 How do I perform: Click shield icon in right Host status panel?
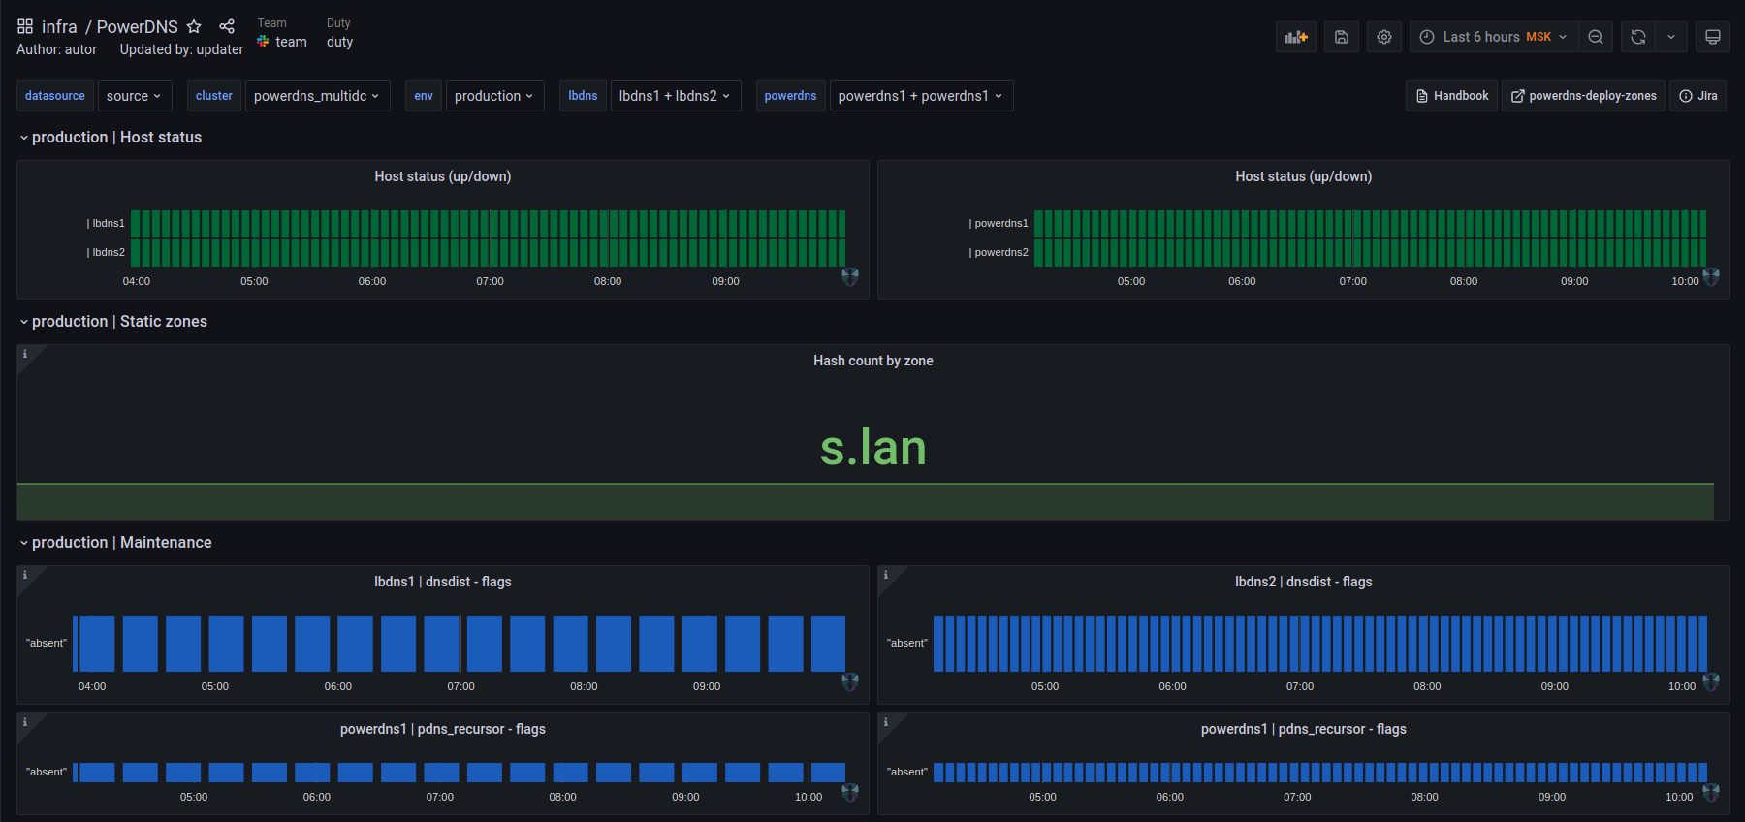(x=1711, y=276)
